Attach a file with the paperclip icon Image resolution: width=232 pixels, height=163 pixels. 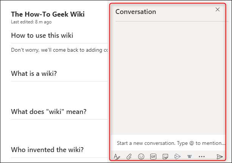[x=129, y=157]
